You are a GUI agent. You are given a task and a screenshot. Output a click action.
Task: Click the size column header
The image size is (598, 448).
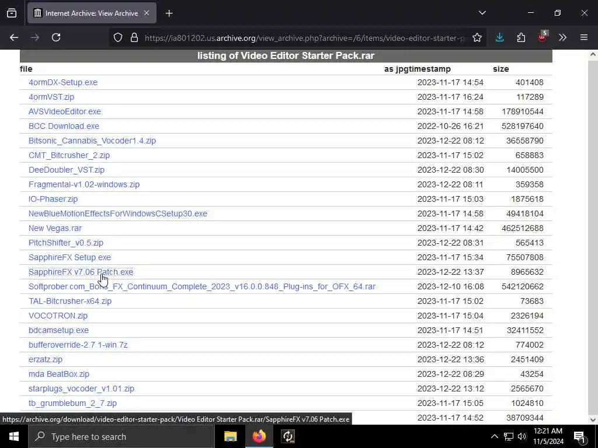[500, 69]
